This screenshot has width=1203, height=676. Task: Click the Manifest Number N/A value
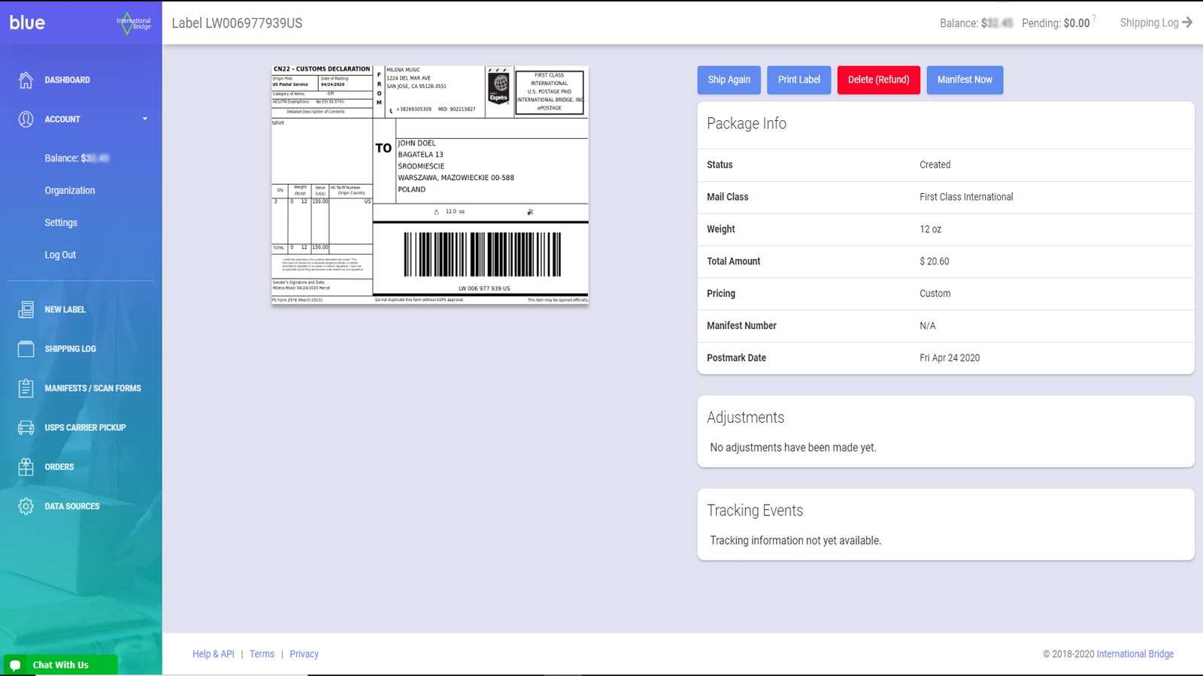pyautogui.click(x=928, y=326)
